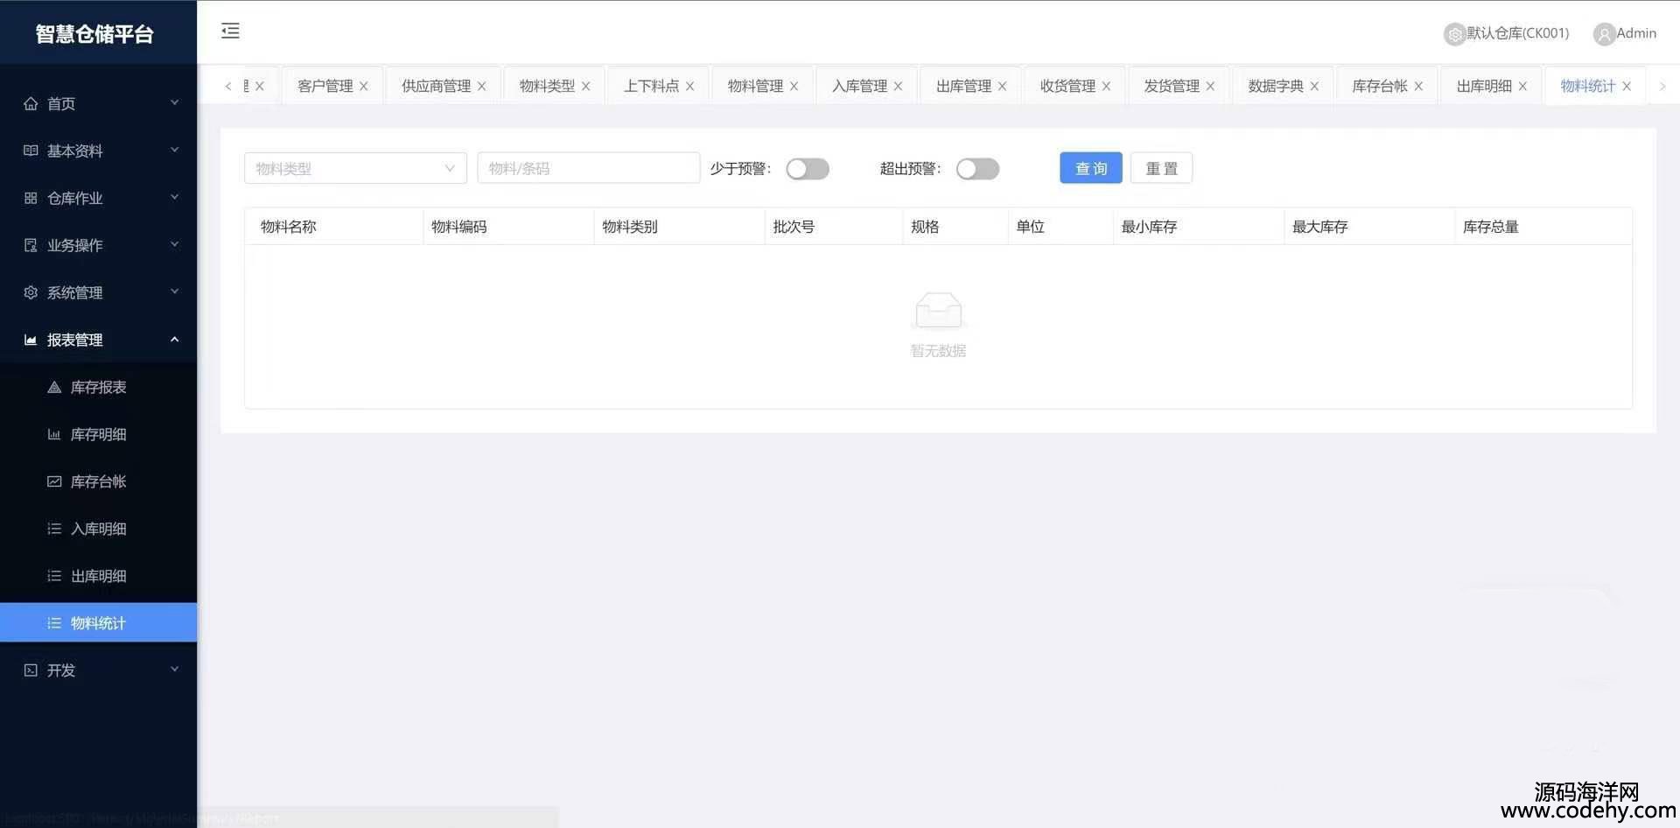This screenshot has width=1680, height=828.
Task: Expand the 开发 menu chevron
Action: click(x=174, y=670)
